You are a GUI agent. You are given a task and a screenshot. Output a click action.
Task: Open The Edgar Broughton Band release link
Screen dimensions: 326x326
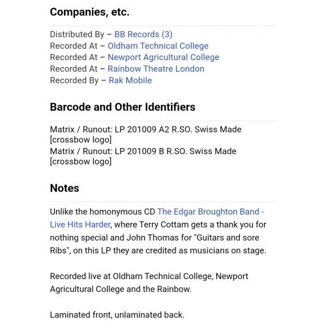pyautogui.click(x=156, y=218)
